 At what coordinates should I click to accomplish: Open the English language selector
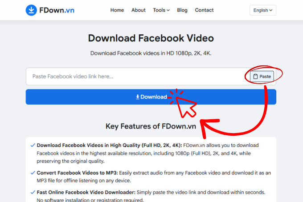(x=263, y=10)
